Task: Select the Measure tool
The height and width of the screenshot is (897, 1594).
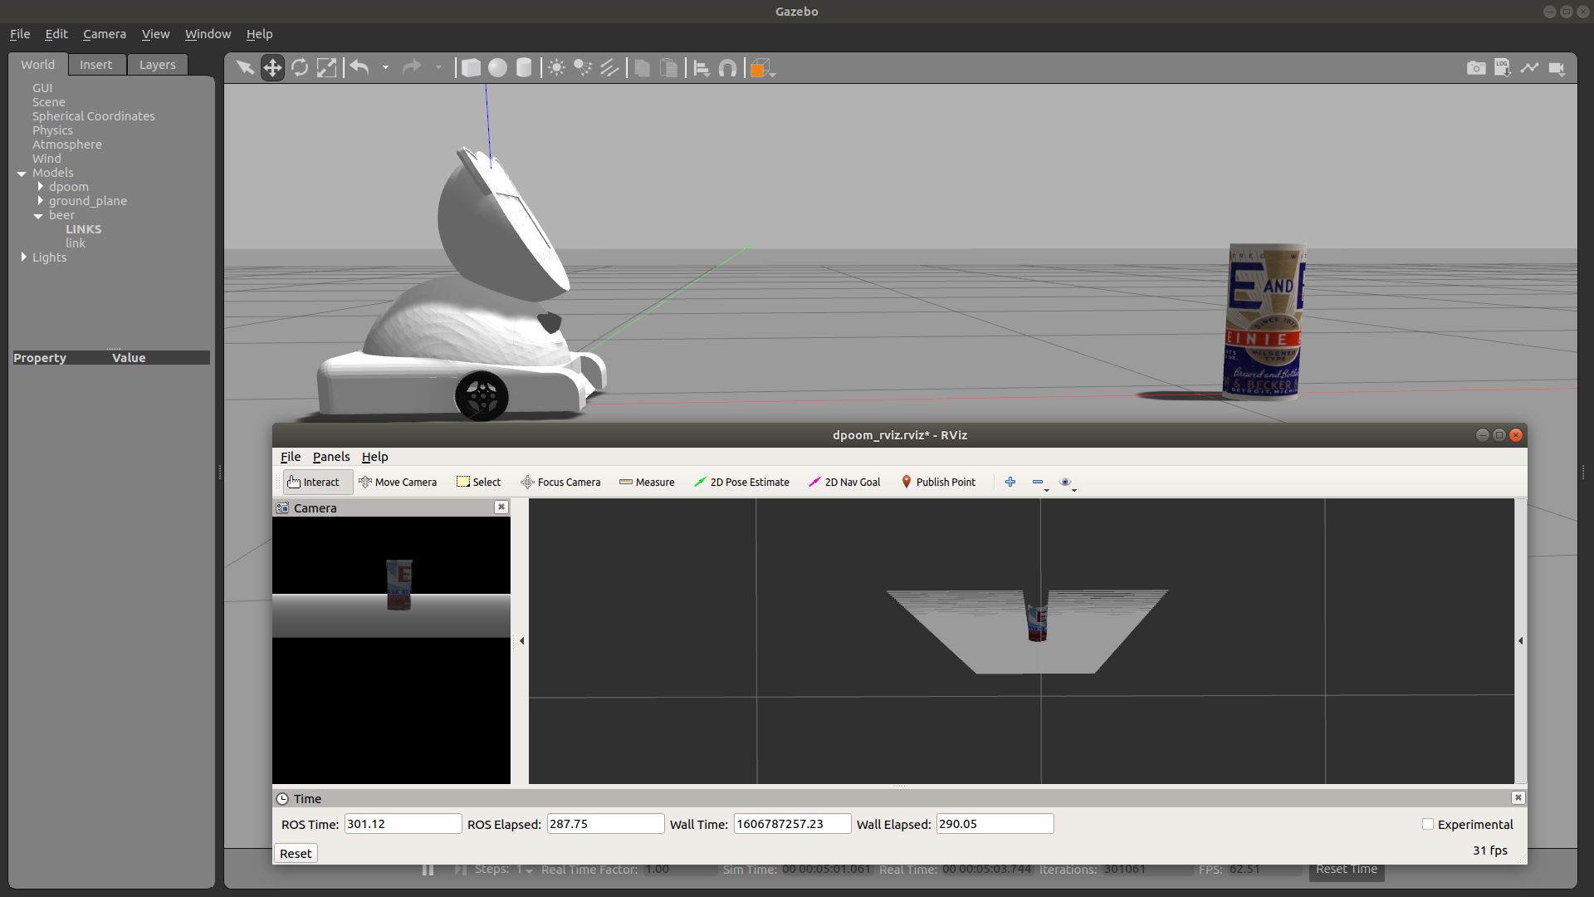Action: [x=647, y=483]
